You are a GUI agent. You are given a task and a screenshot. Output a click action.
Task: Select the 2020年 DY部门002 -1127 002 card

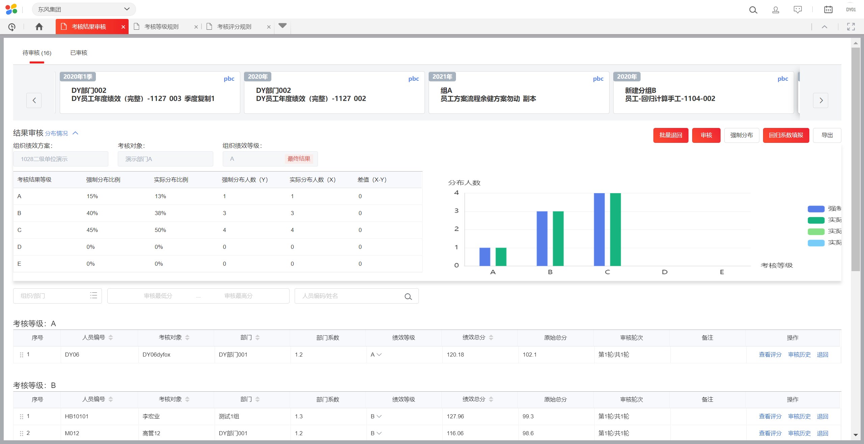click(334, 93)
